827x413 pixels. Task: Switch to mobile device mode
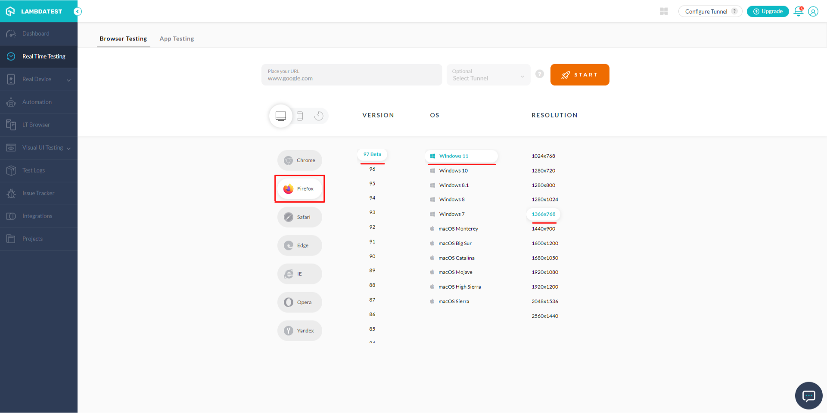[x=300, y=116]
